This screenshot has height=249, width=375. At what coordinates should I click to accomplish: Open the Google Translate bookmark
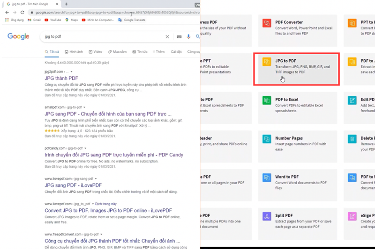tap(132, 20)
